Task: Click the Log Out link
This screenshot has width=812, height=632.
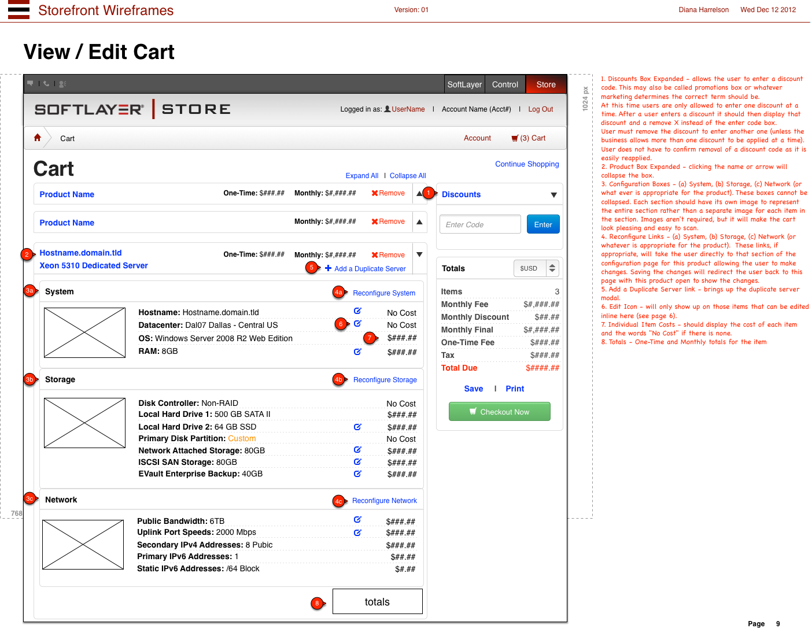Action: 541,109
